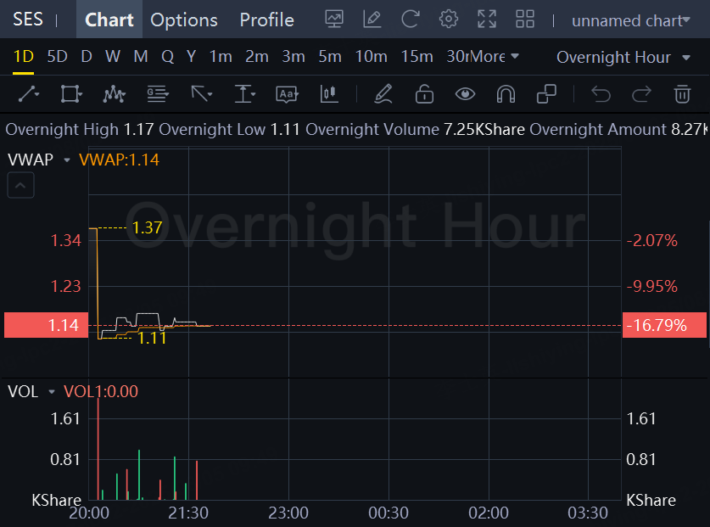Toggle fullscreen chart view
Image resolution: width=710 pixels, height=527 pixels.
click(487, 20)
